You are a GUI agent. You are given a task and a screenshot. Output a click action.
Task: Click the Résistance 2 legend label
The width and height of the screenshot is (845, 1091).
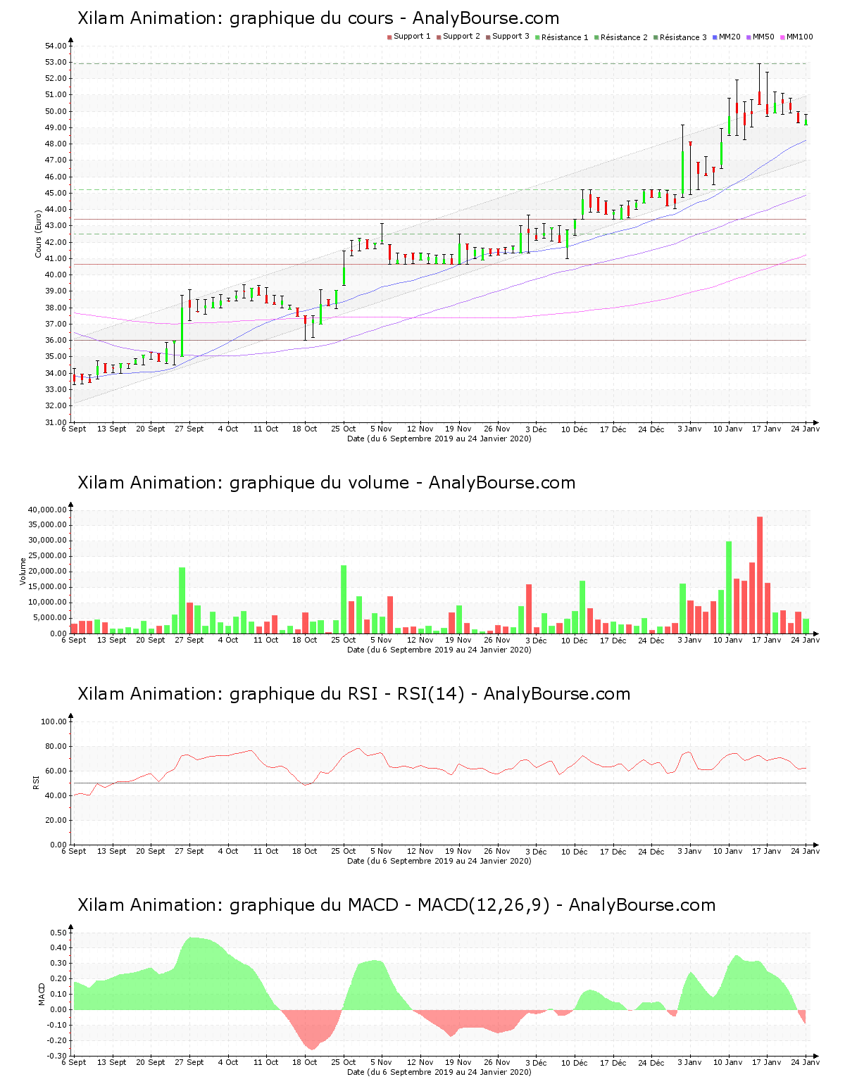pyautogui.click(x=624, y=37)
